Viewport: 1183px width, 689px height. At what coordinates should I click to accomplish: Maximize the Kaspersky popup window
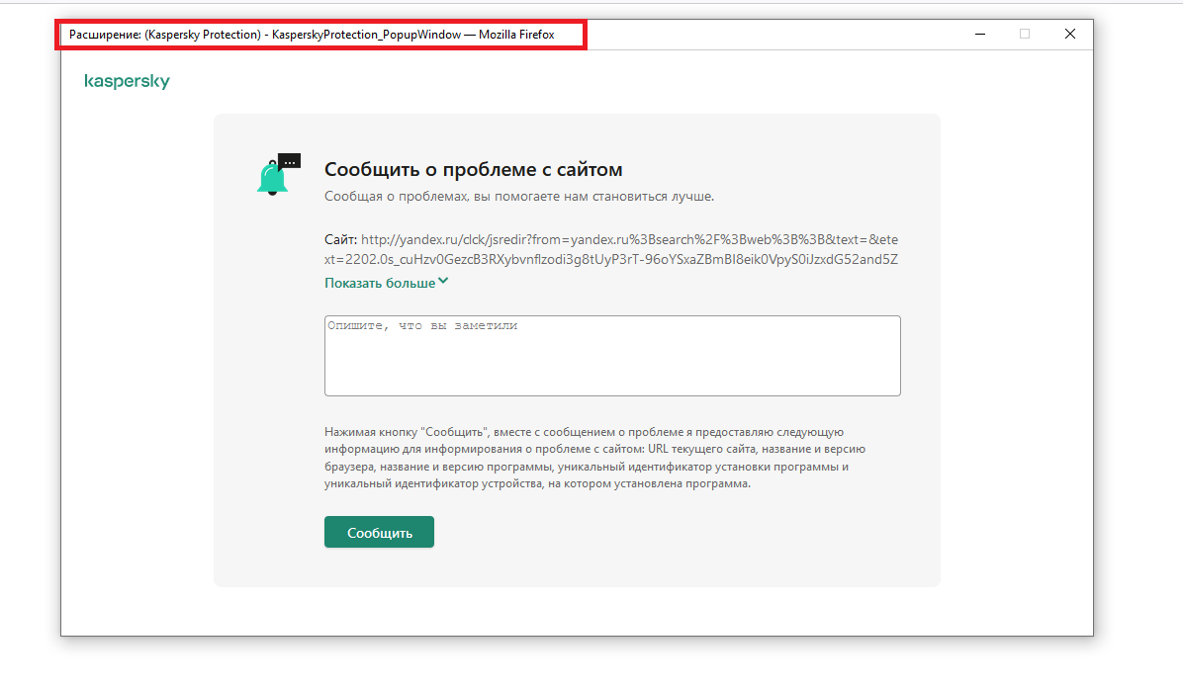point(1025,34)
